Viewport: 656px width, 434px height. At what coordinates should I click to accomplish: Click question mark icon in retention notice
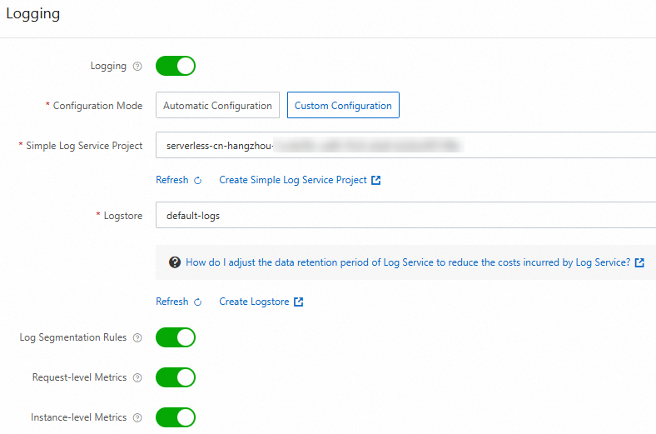(175, 262)
